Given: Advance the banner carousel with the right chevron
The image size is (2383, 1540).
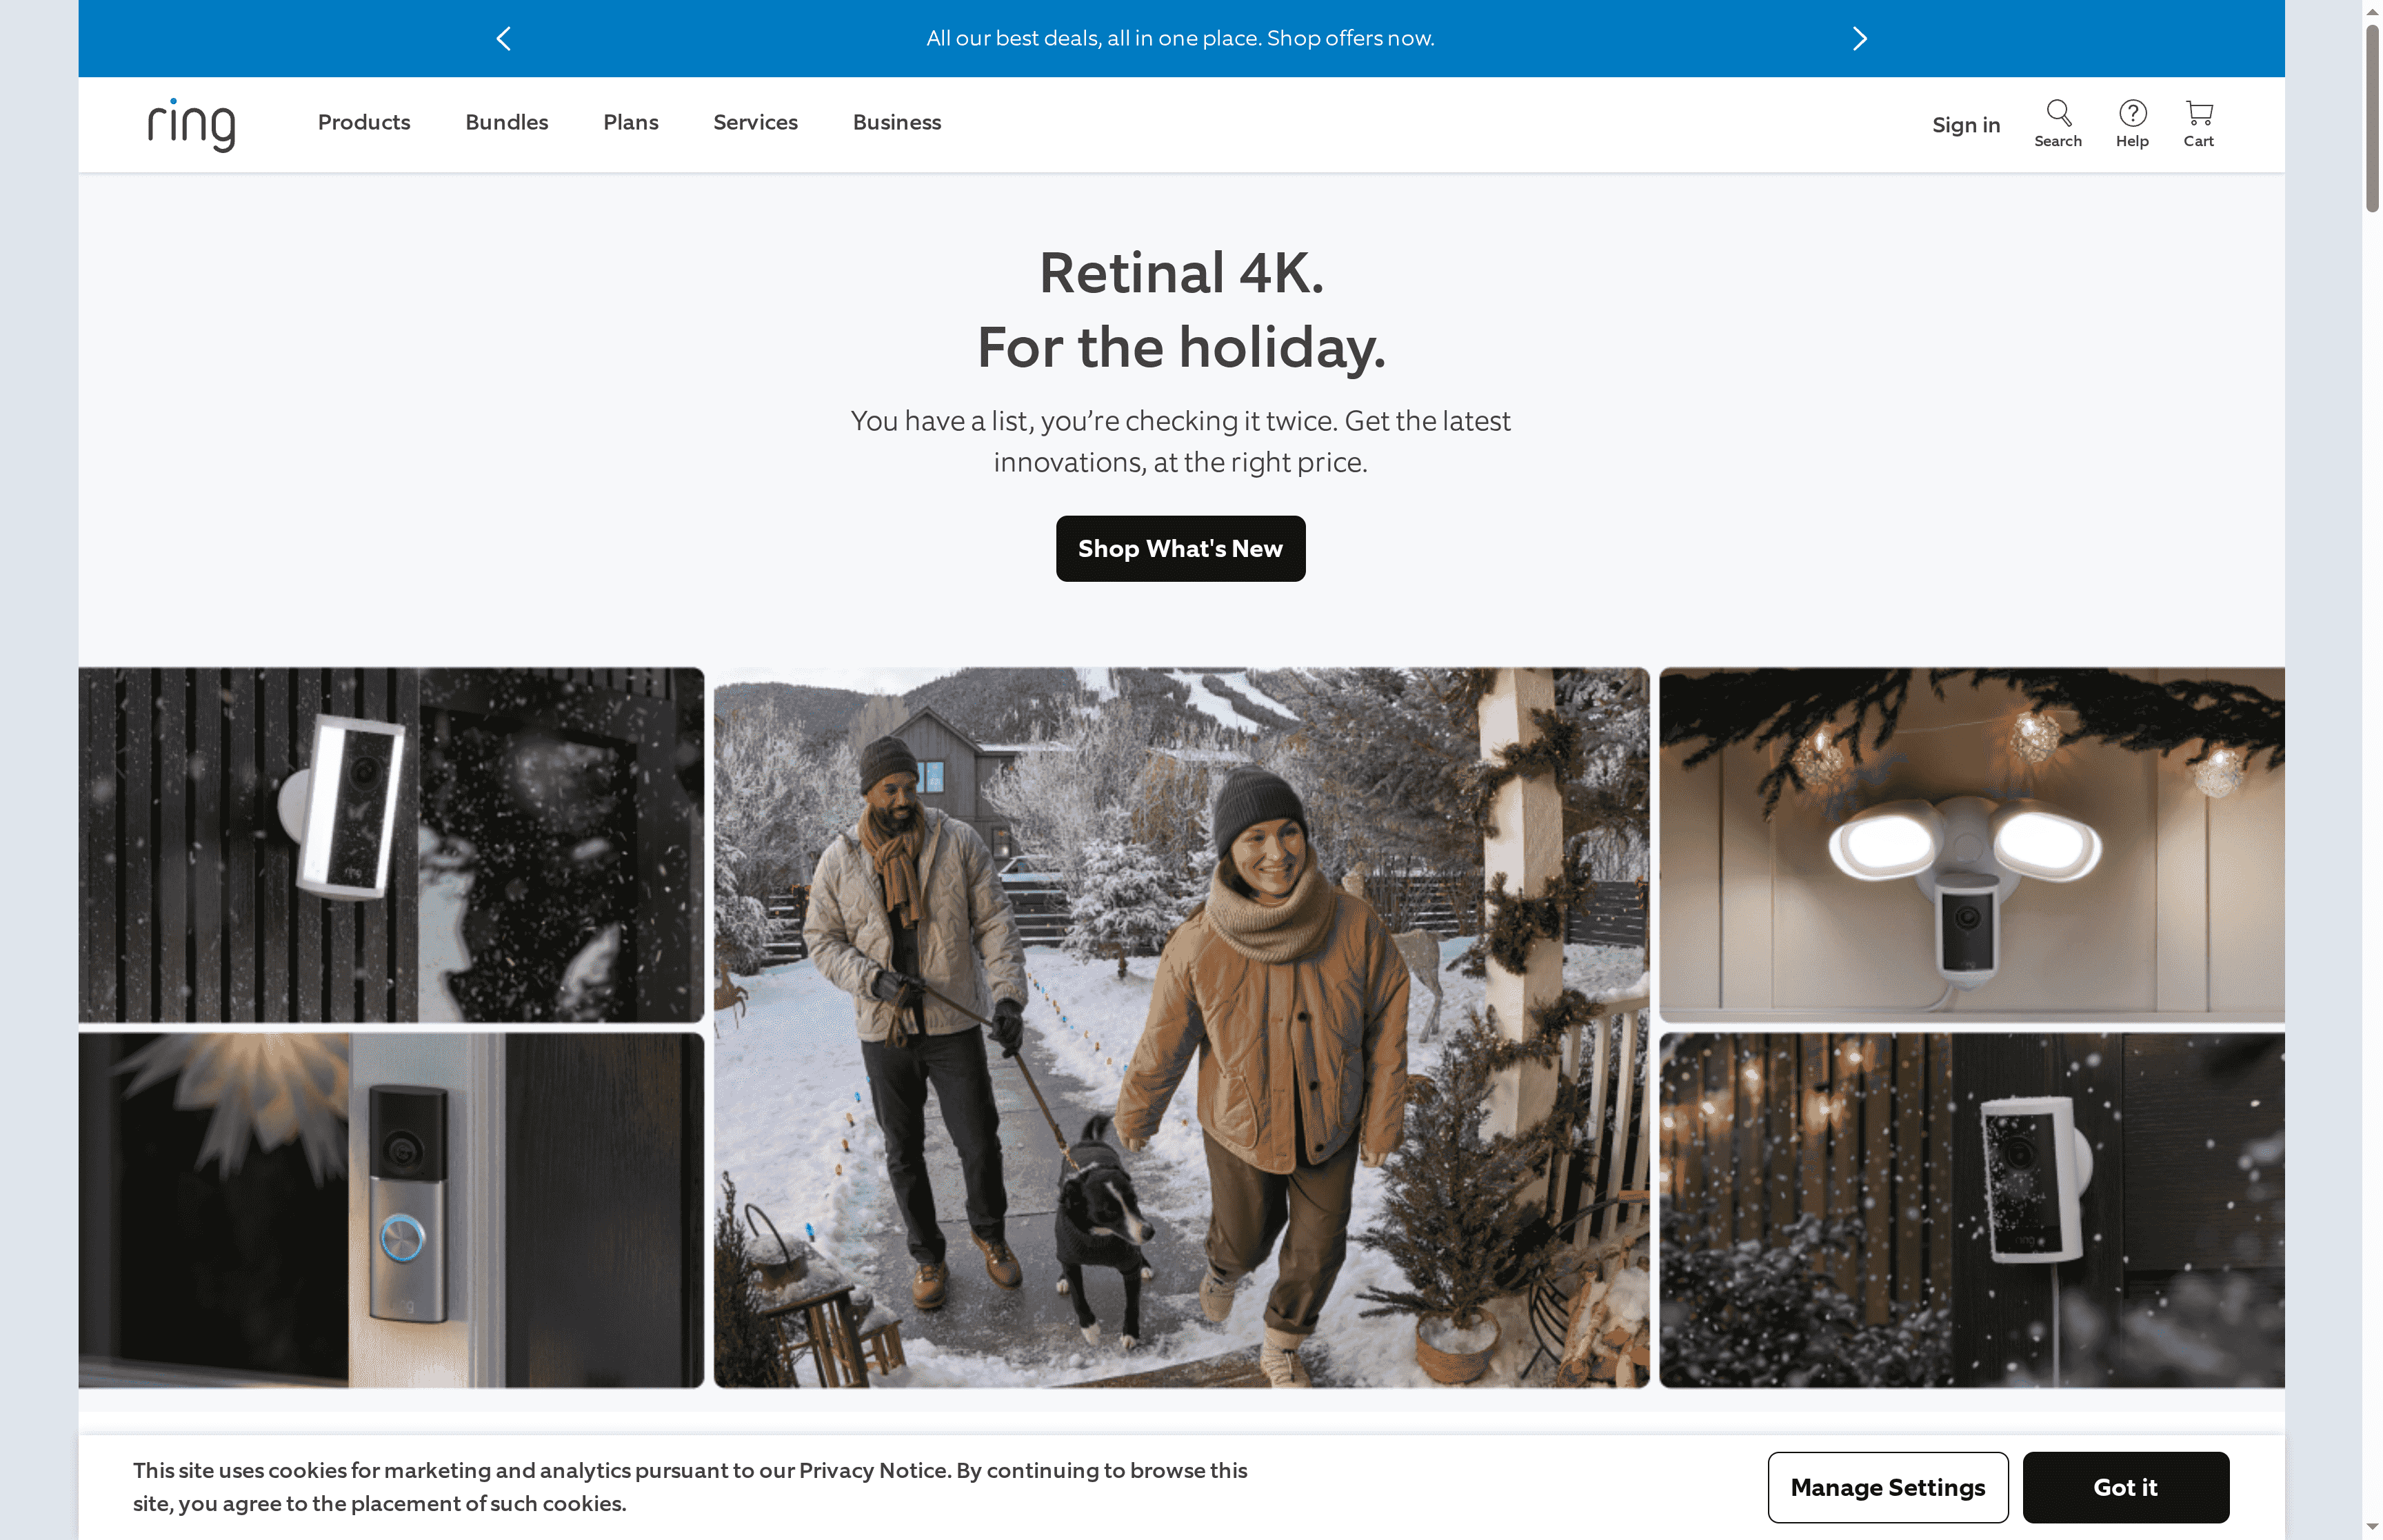Looking at the screenshot, I should tap(1858, 38).
